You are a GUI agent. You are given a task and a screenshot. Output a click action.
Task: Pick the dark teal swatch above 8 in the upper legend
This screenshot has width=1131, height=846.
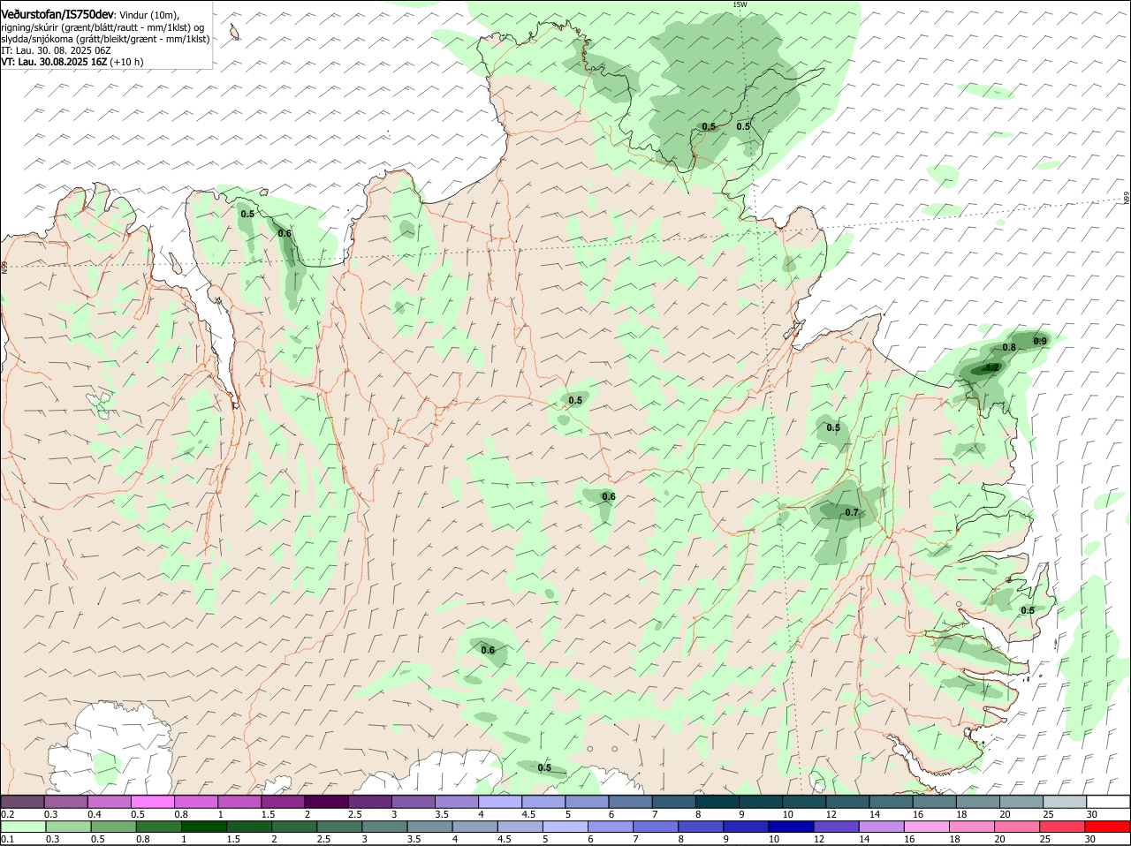(x=717, y=801)
